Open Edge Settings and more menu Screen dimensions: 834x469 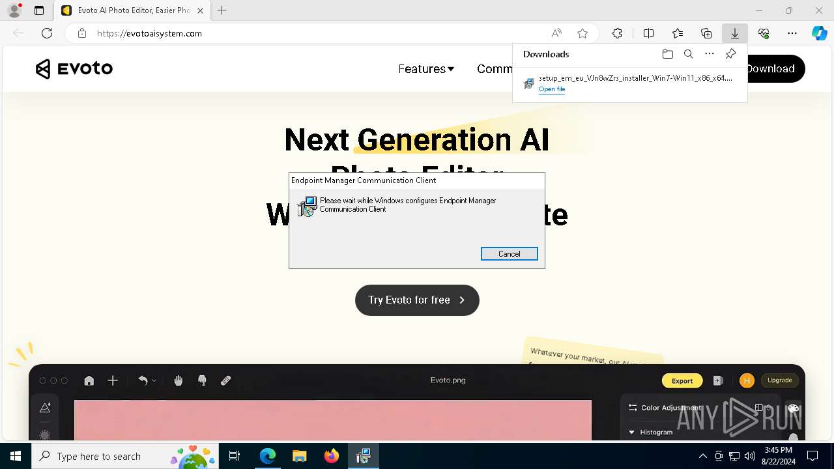(x=792, y=33)
